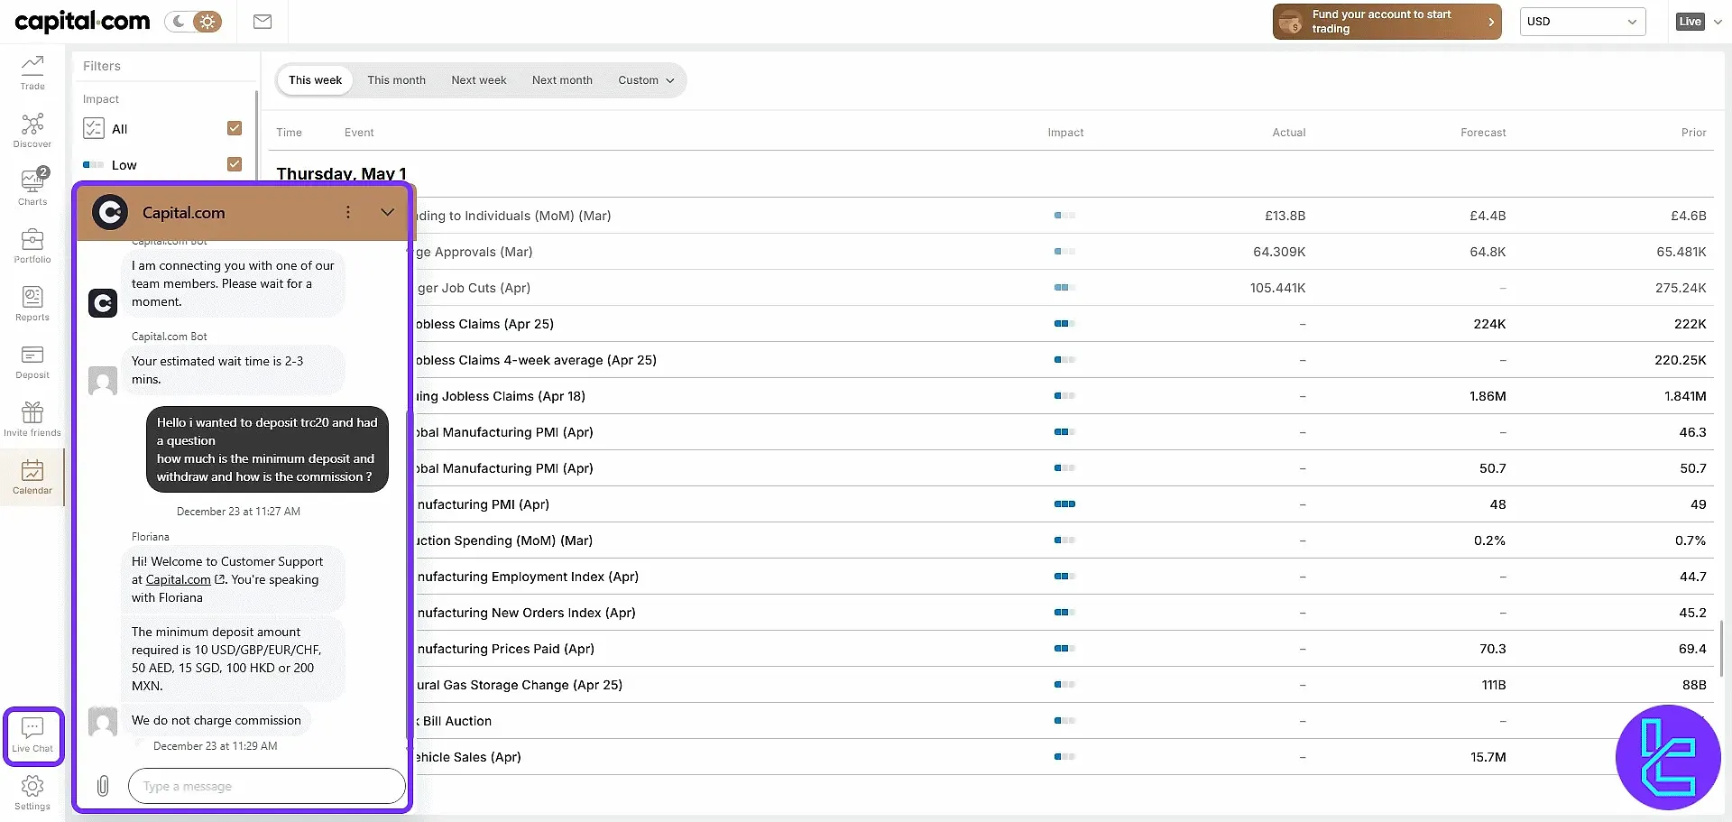This screenshot has width=1732, height=822.
Task: Go to Portfolio in sidebar
Action: coord(32,245)
